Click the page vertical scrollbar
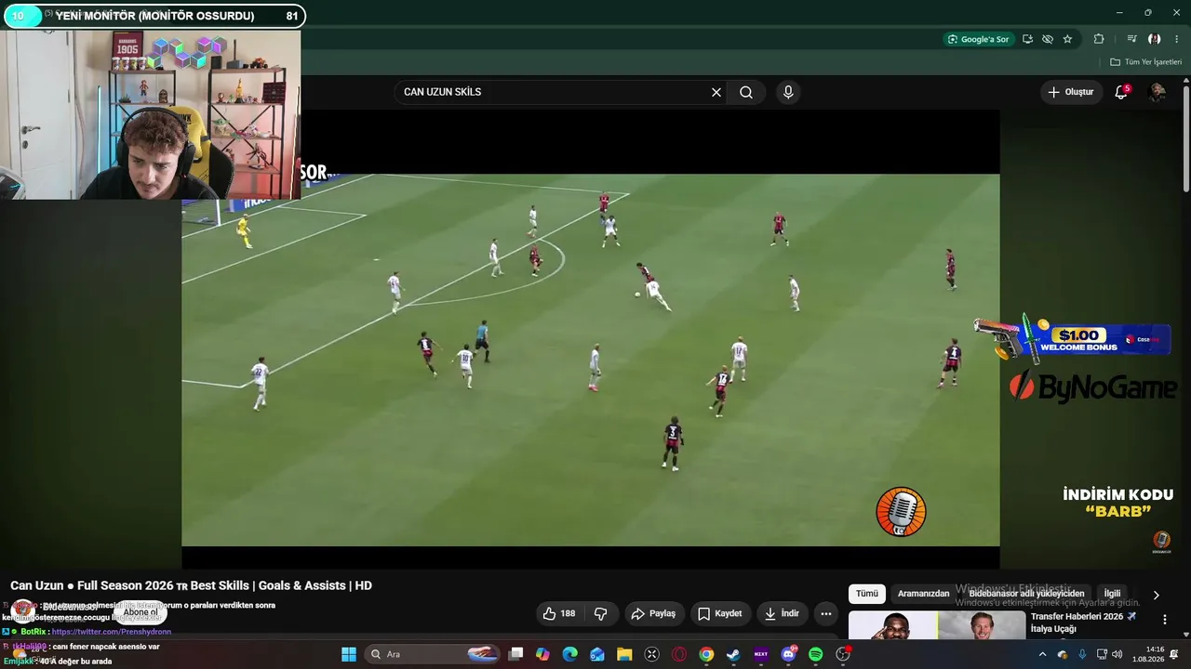The height and width of the screenshot is (669, 1191). [1185, 139]
